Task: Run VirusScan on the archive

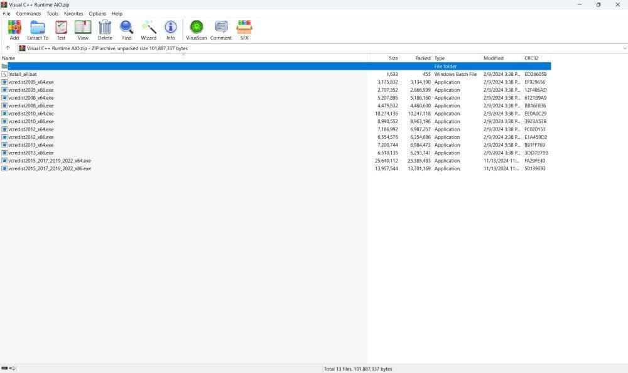Action: point(197,28)
